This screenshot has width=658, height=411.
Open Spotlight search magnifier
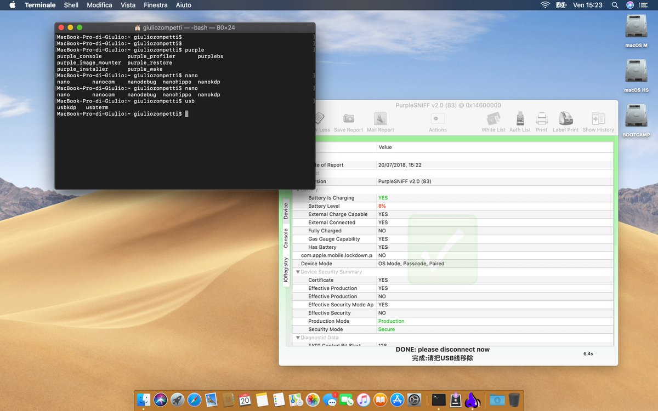coord(615,5)
